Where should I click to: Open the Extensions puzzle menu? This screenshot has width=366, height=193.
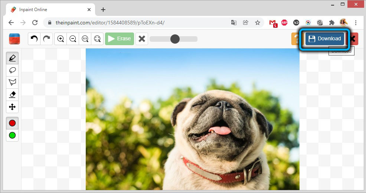tap(332, 23)
